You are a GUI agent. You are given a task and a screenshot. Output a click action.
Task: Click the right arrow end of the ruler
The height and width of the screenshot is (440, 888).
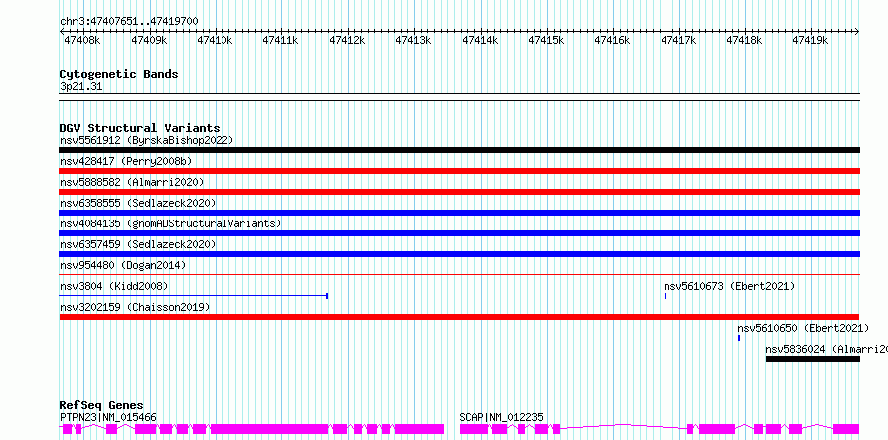point(857,31)
